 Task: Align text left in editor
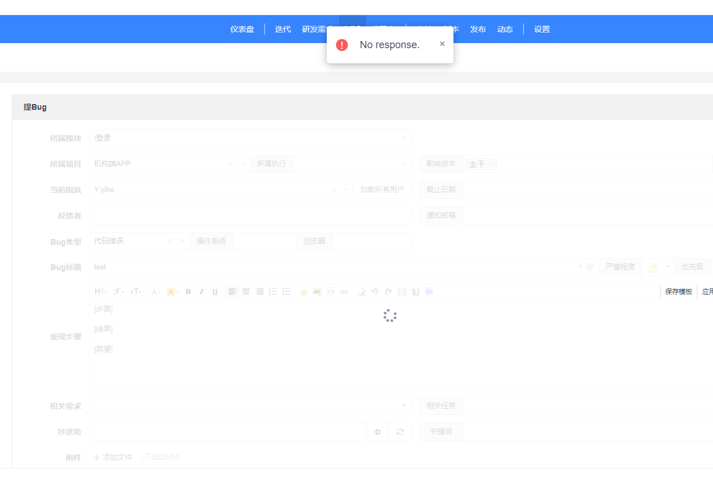(x=233, y=292)
